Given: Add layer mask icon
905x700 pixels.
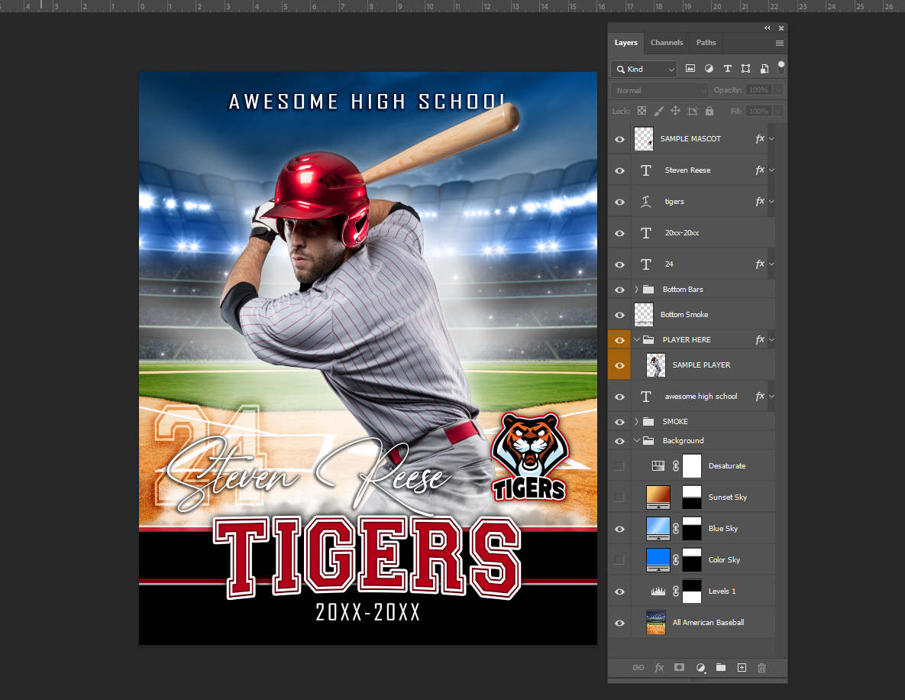Looking at the screenshot, I should tap(680, 668).
